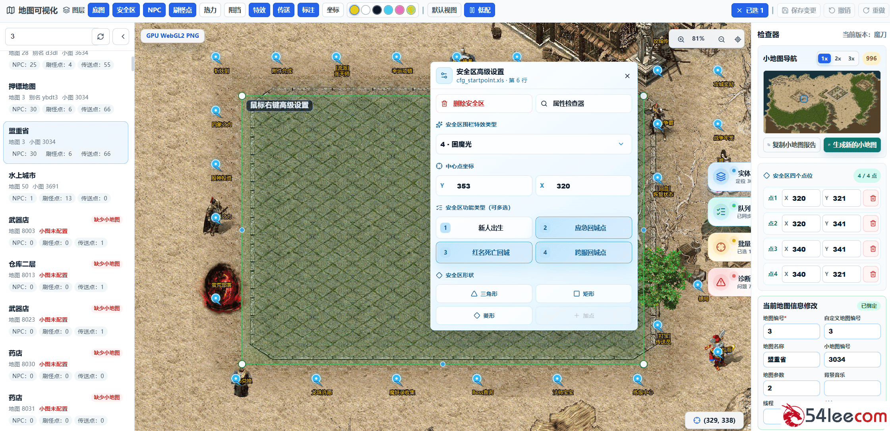The height and width of the screenshot is (431, 890).
Task: Delete point 点3 with its trash icon
Action: tap(873, 249)
